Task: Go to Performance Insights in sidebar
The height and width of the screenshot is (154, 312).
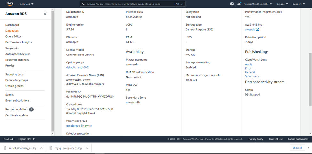Action: tap(19, 42)
